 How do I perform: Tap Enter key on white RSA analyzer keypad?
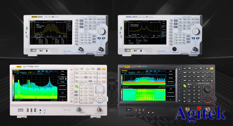[91, 102]
